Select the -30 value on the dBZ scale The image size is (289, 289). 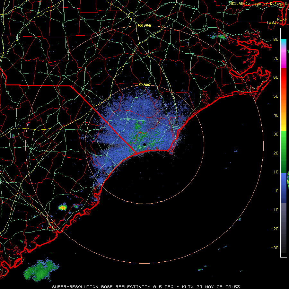tap(275, 248)
